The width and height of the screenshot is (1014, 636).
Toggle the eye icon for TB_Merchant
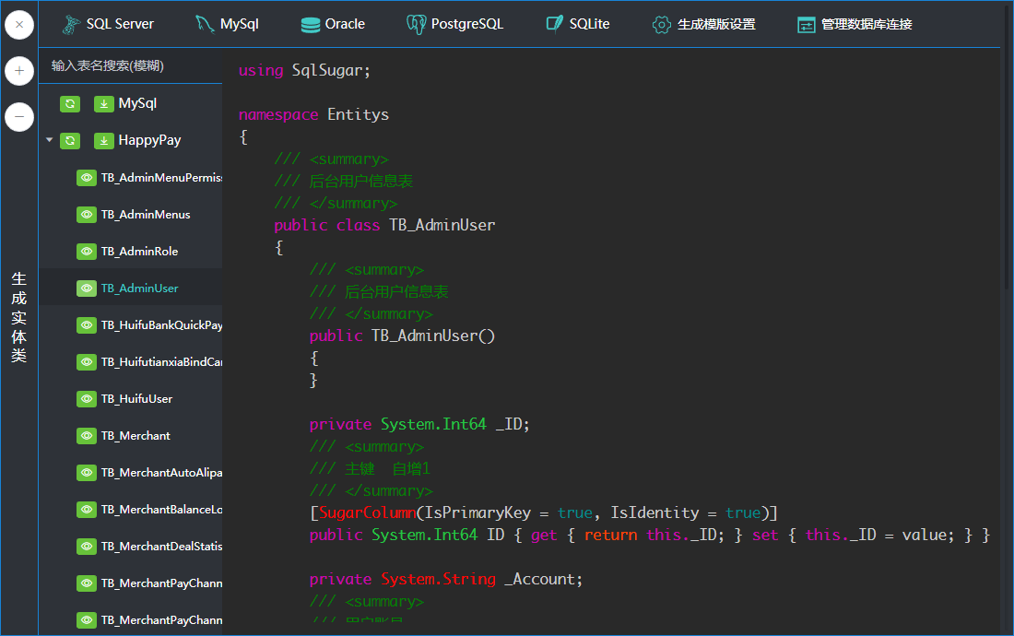[87, 436]
